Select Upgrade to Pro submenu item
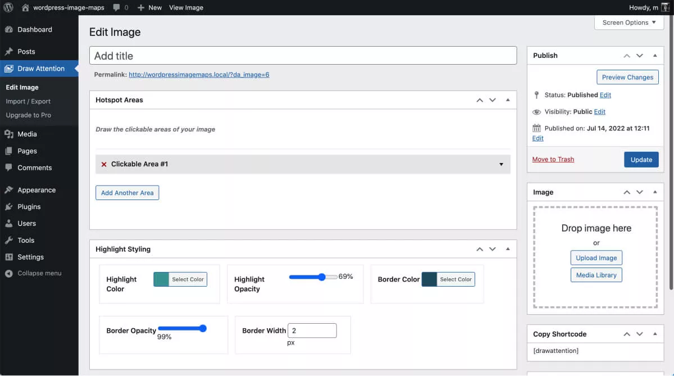 (28, 115)
